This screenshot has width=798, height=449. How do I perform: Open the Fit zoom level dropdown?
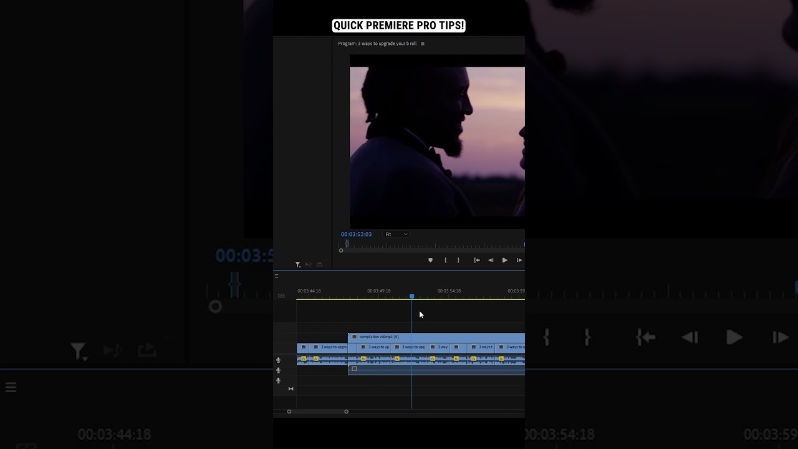click(396, 234)
